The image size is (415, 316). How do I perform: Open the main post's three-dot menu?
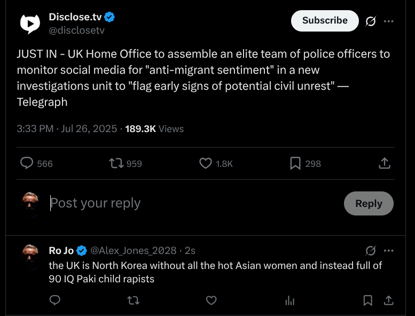coord(388,21)
